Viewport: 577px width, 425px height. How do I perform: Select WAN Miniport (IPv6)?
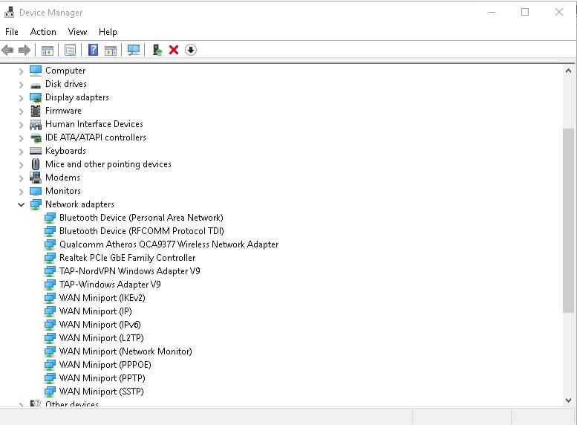tap(100, 325)
